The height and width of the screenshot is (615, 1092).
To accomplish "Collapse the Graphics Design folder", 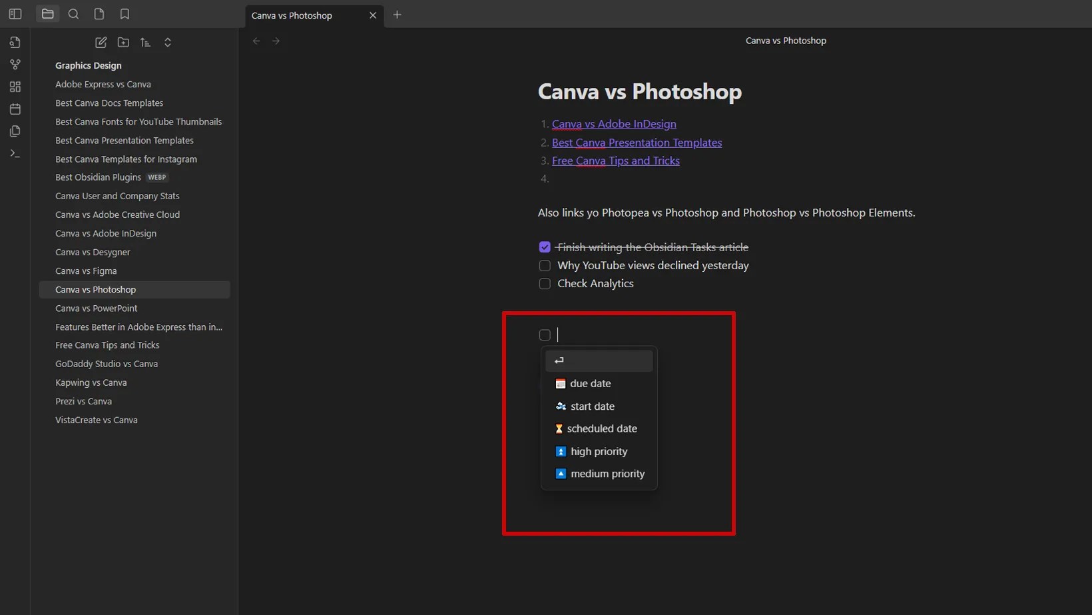I will (89, 65).
